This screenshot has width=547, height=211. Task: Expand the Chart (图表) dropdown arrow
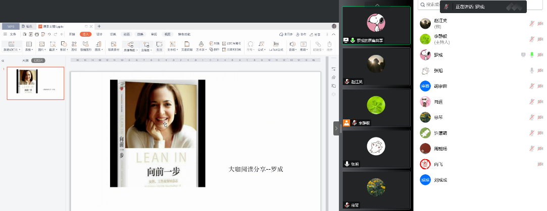tap(102, 50)
